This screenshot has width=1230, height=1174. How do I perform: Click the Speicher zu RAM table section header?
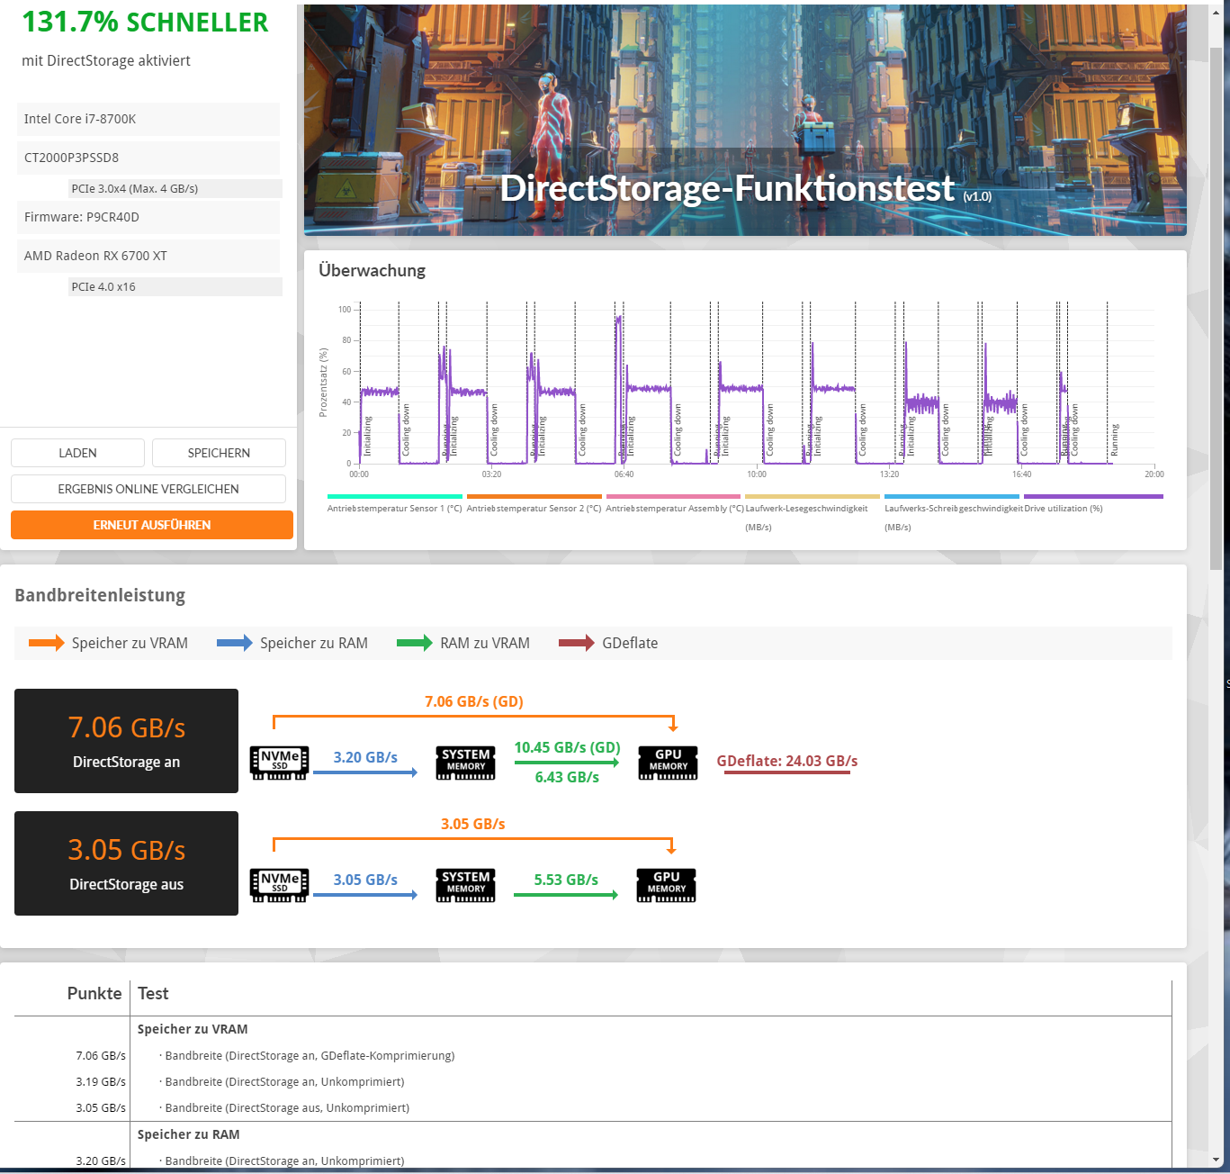pos(188,1134)
